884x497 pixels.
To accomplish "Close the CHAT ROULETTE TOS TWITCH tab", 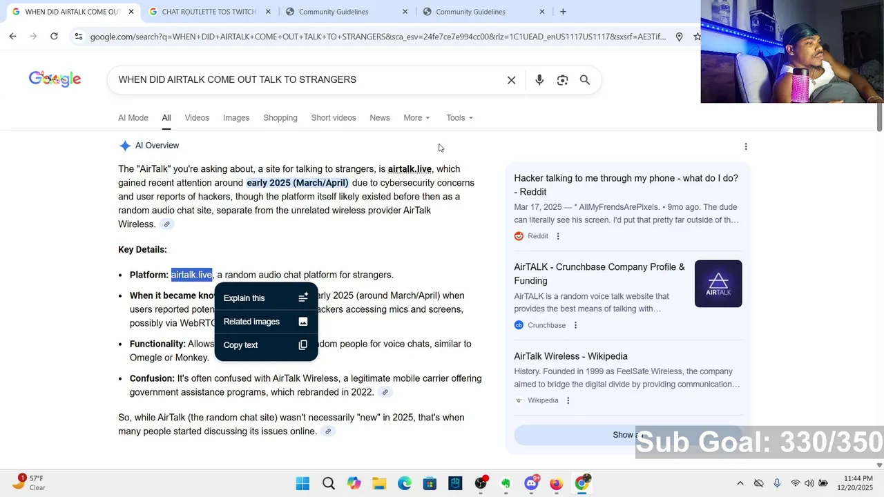I will 268,12.
